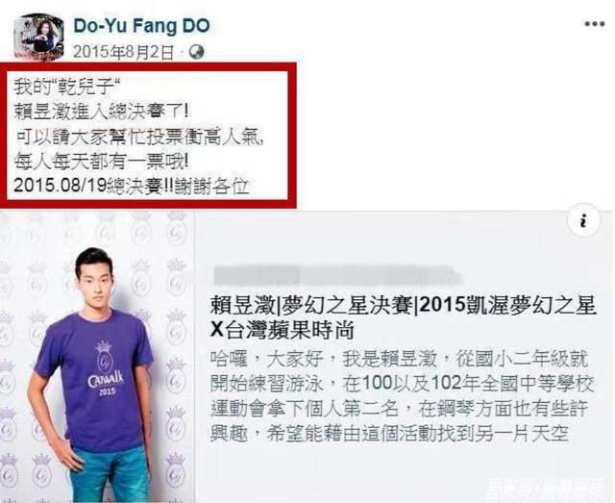Click the post line 賴昱澂進入總決賽了!
The image size is (615, 503).
click(102, 112)
